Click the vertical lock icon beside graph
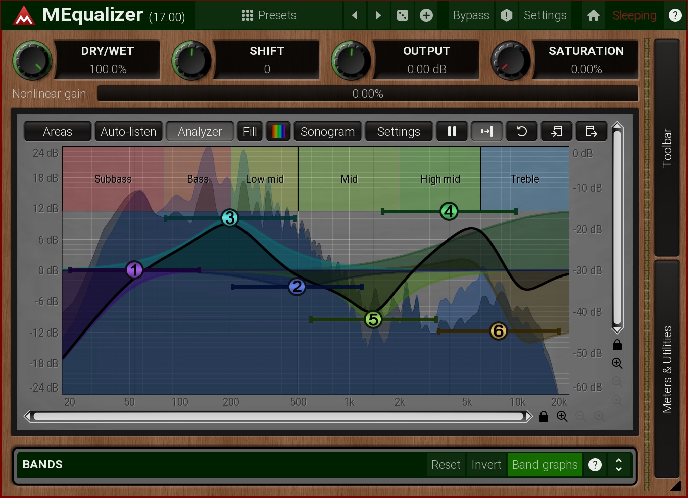This screenshot has width=688, height=498. pos(617,345)
